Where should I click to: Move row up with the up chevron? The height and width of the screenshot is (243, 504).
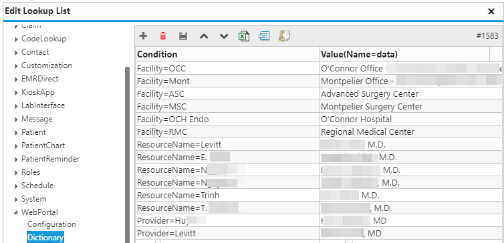pos(204,36)
